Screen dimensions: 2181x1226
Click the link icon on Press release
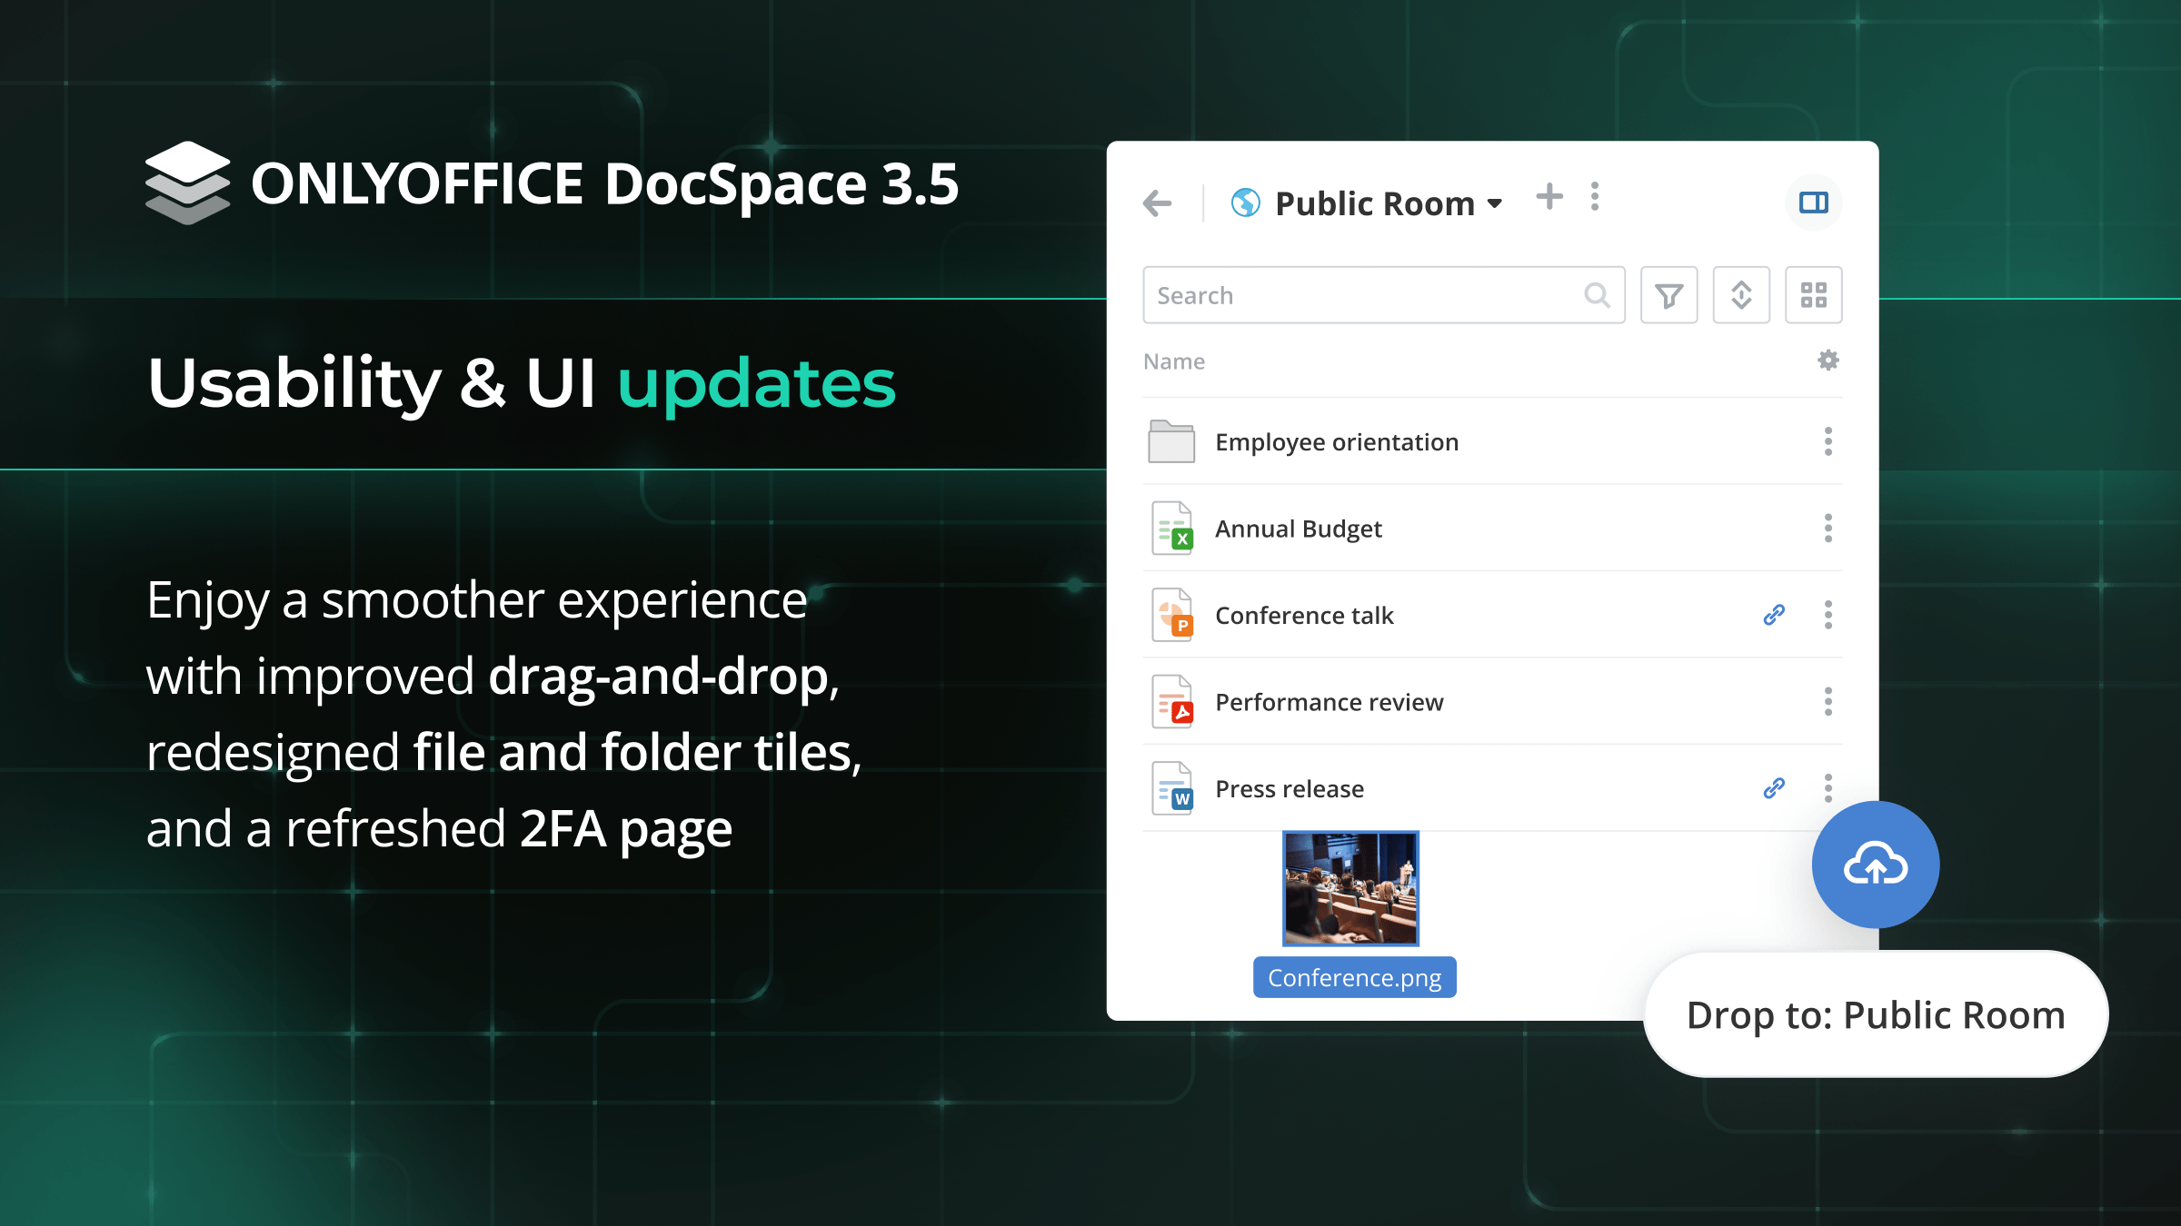point(1774,788)
